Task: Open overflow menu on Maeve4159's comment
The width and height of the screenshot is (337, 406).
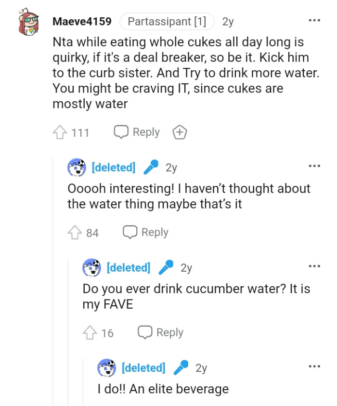Action: 314,19
